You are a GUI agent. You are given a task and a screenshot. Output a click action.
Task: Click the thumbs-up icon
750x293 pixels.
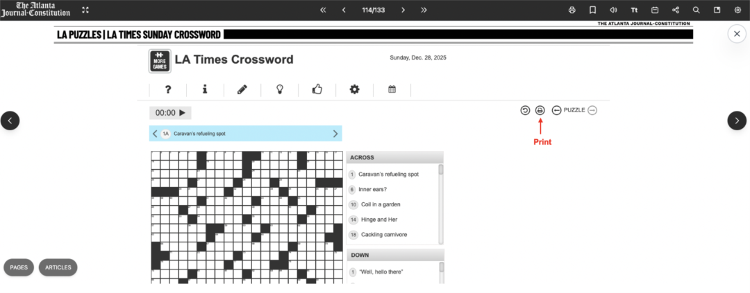(317, 89)
